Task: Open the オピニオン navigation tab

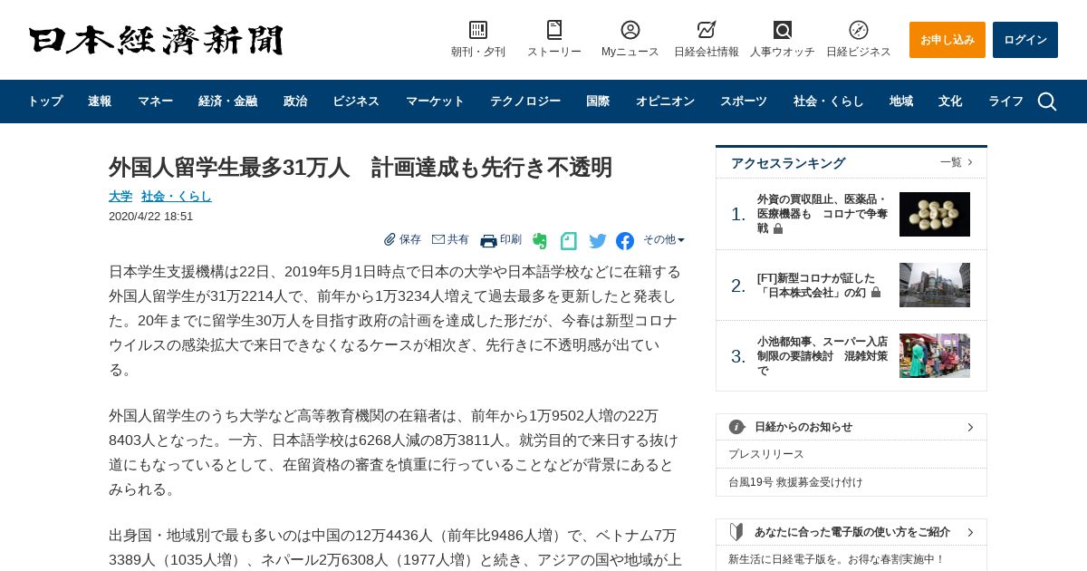Action: coord(665,102)
